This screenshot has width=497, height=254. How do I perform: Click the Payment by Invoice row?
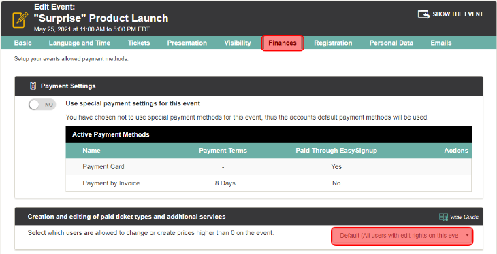pos(268,183)
